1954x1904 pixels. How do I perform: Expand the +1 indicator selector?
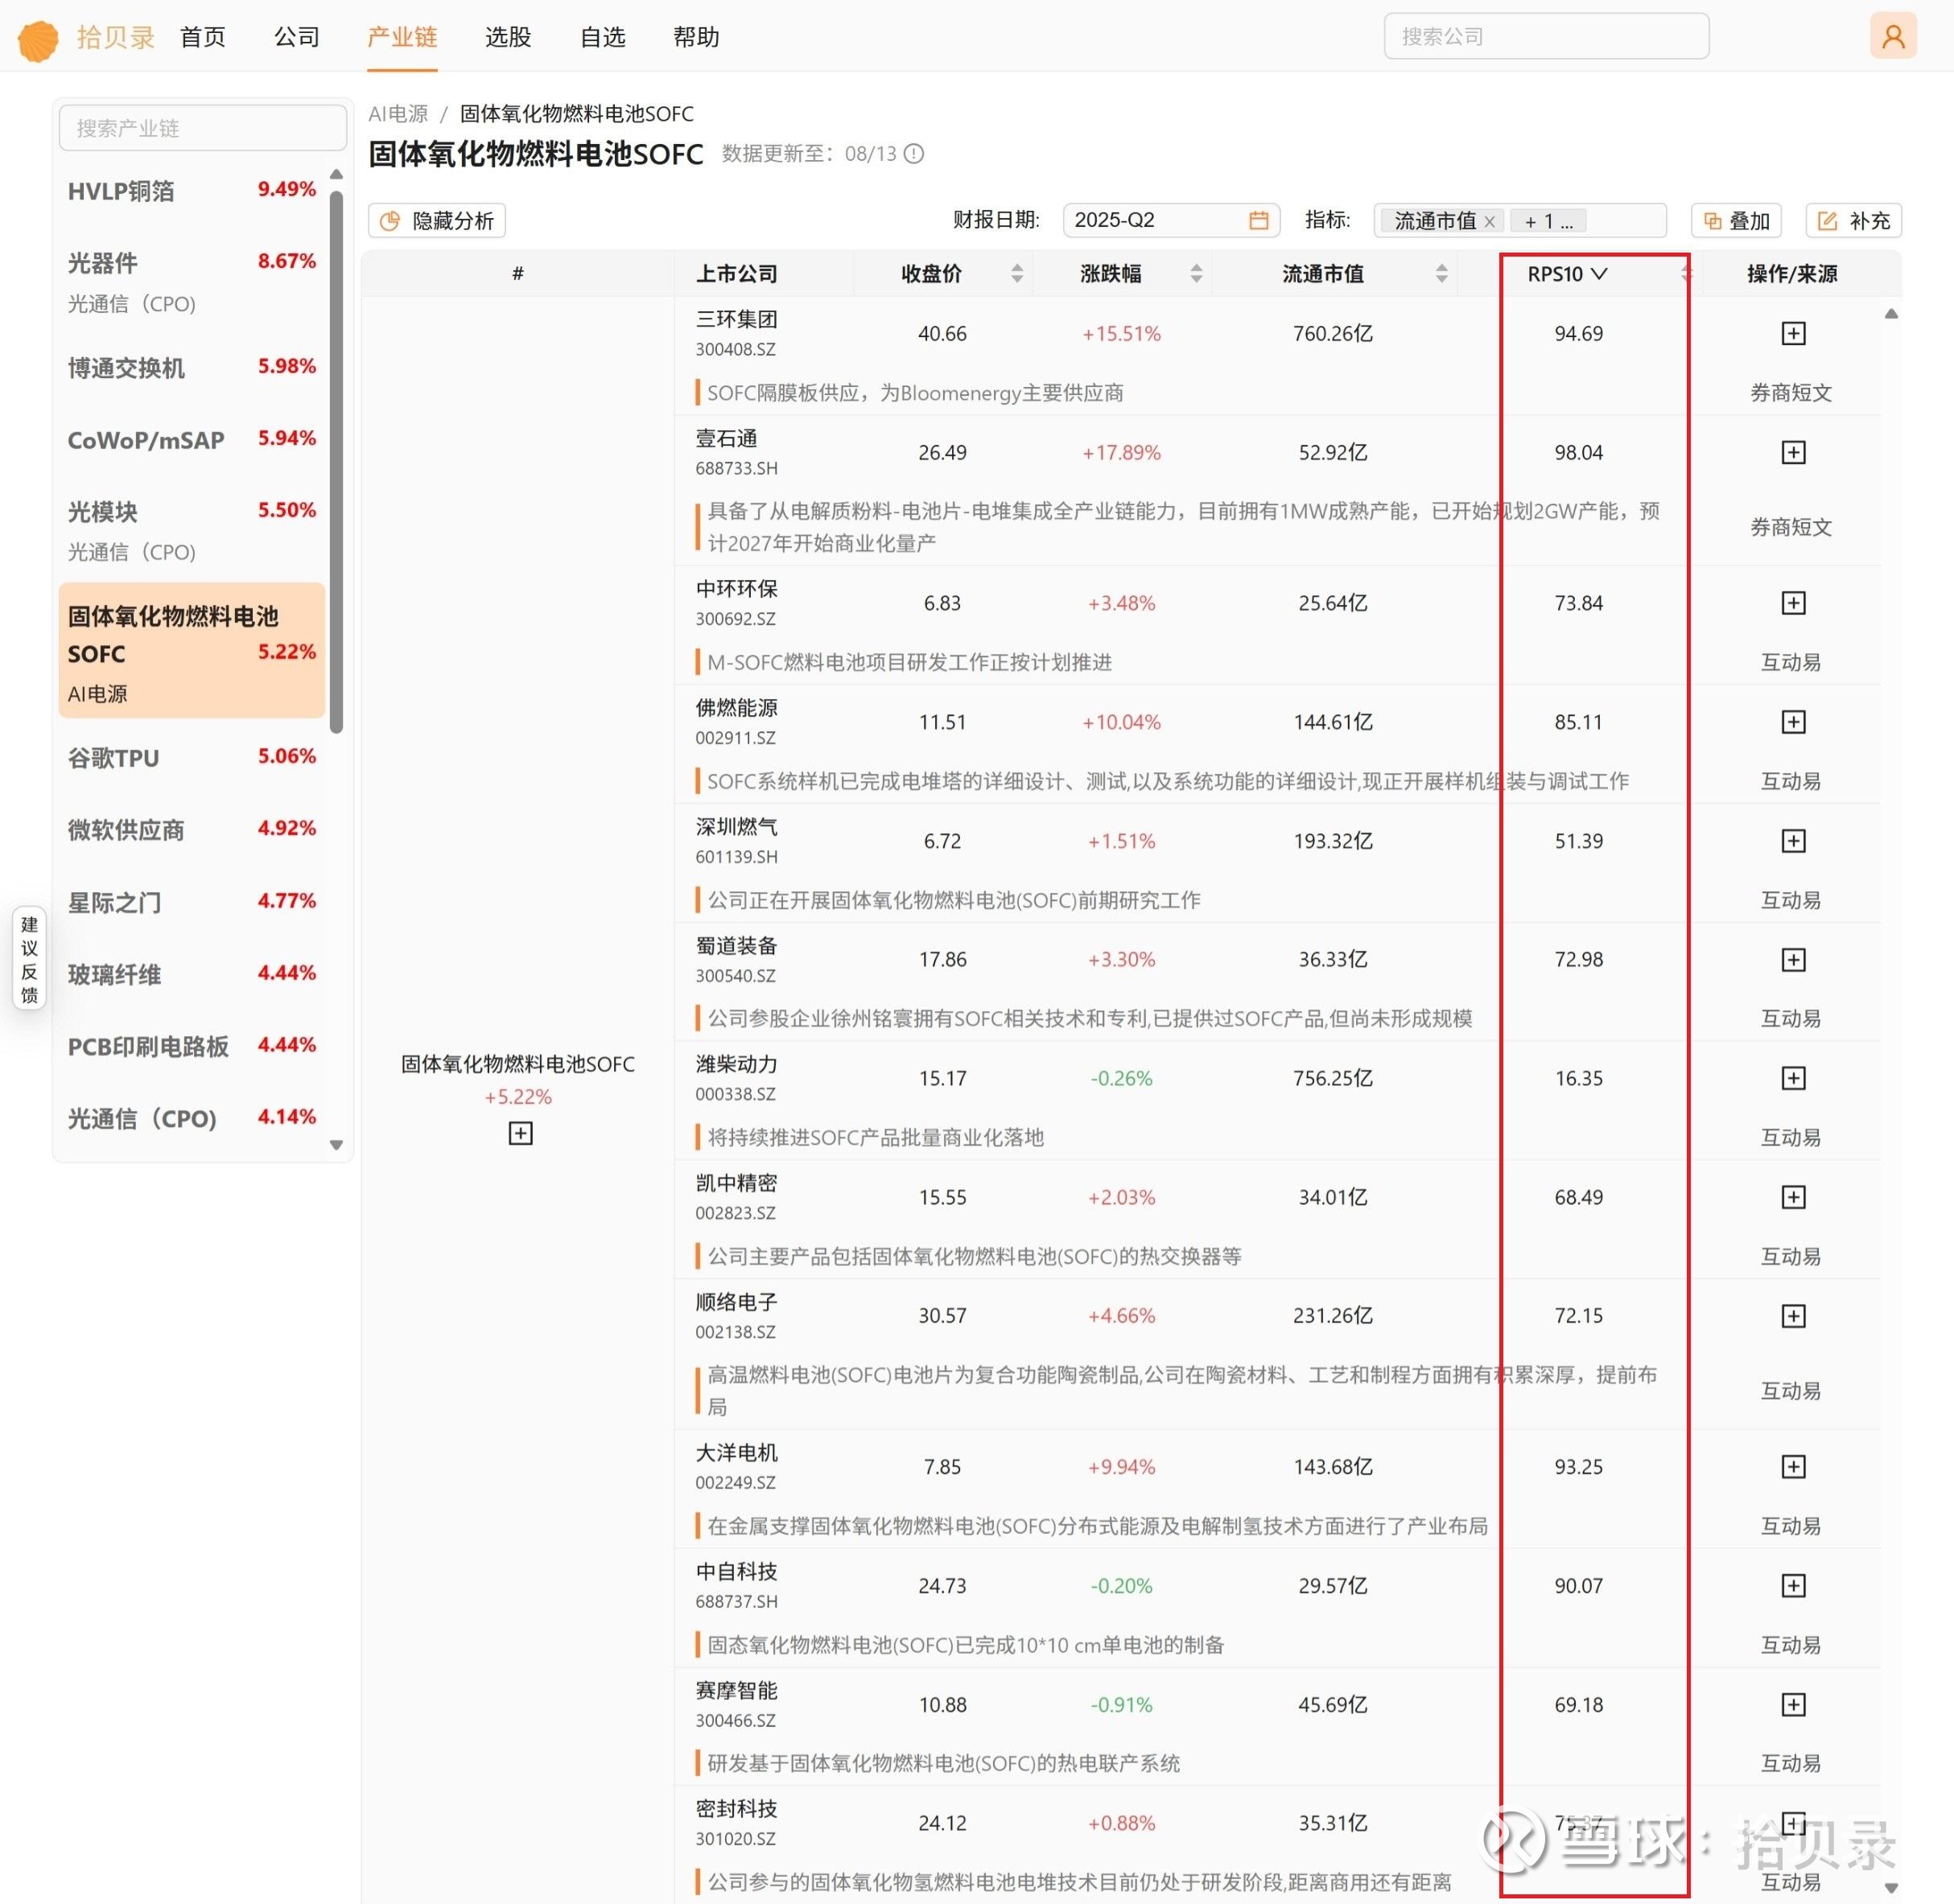(x=1548, y=221)
